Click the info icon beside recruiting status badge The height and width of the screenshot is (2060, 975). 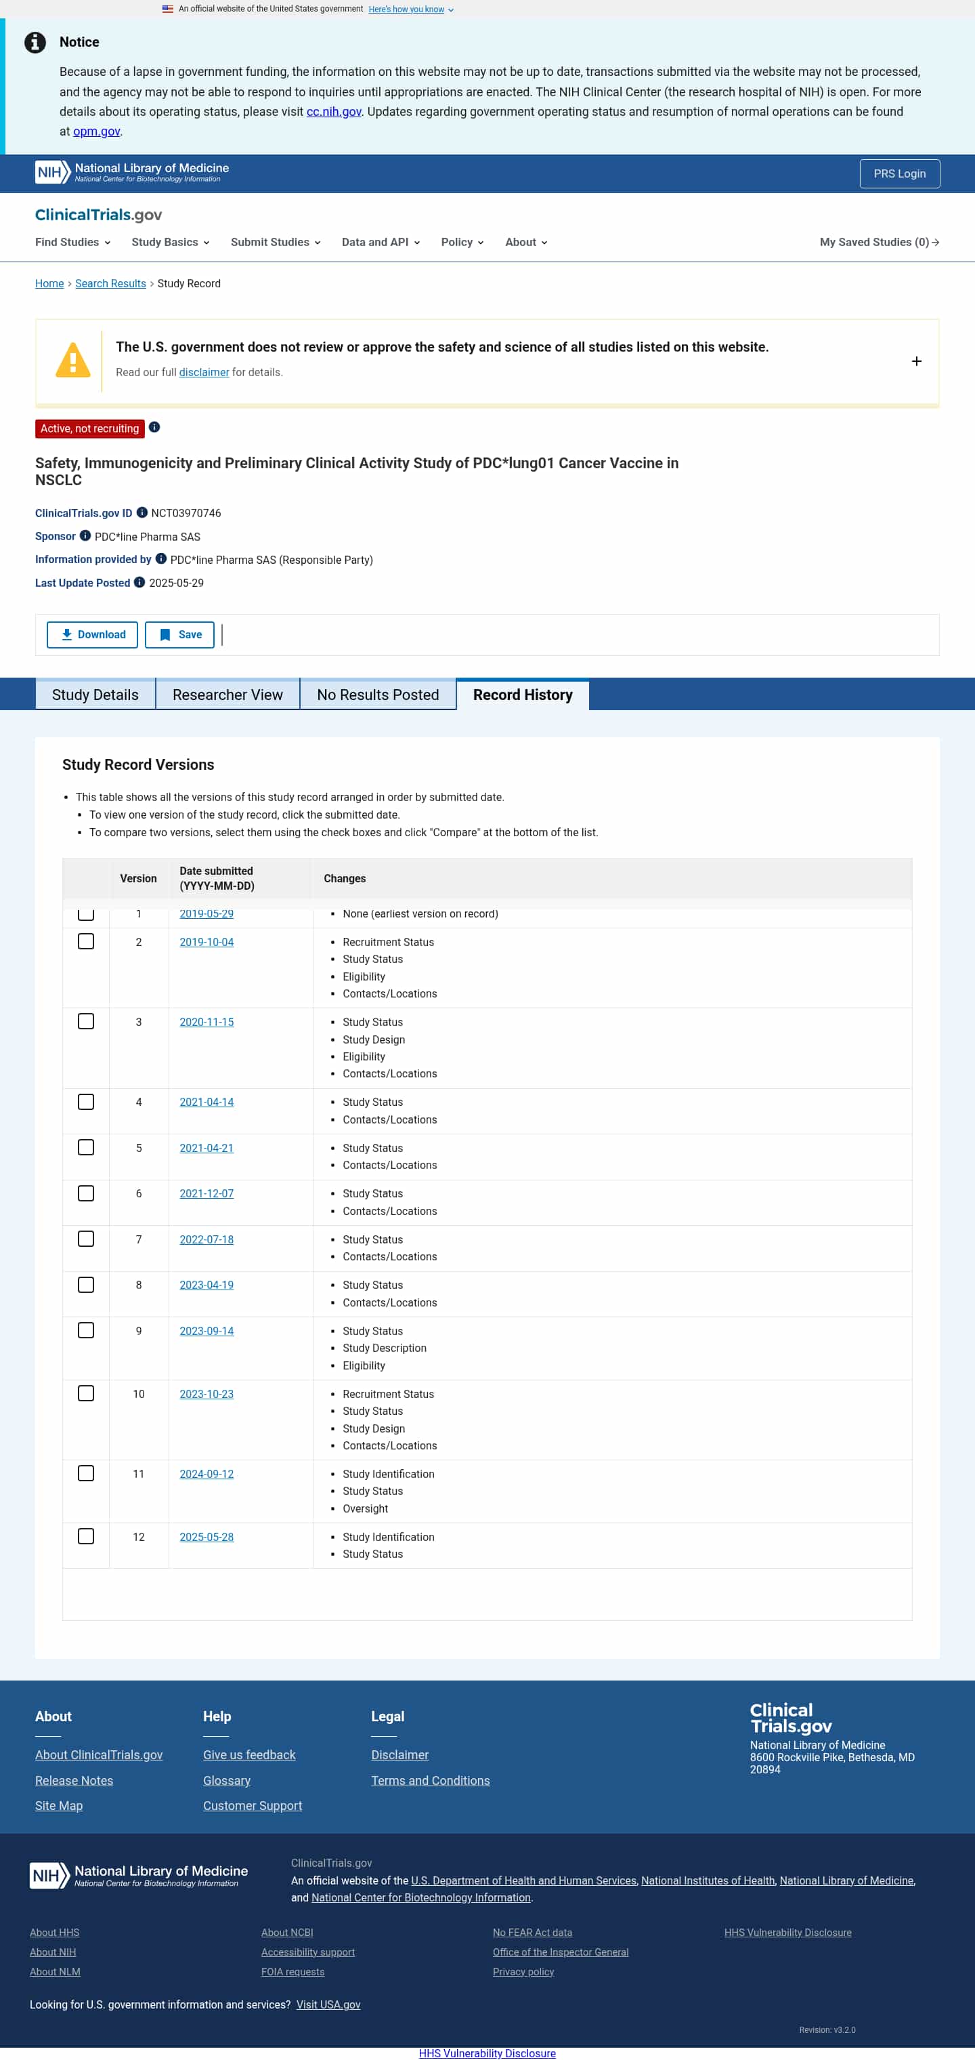coord(154,428)
